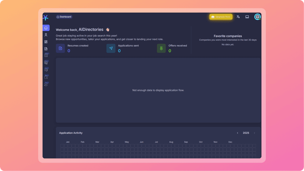
Task: Click the Offers received medal icon
Action: pos(161,48)
